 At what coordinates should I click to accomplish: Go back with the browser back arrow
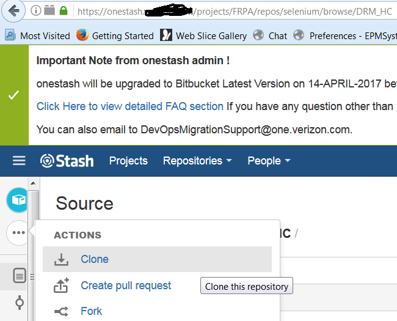tap(13, 11)
